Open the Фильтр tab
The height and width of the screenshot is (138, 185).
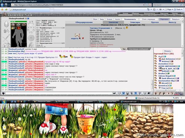click(x=172, y=22)
